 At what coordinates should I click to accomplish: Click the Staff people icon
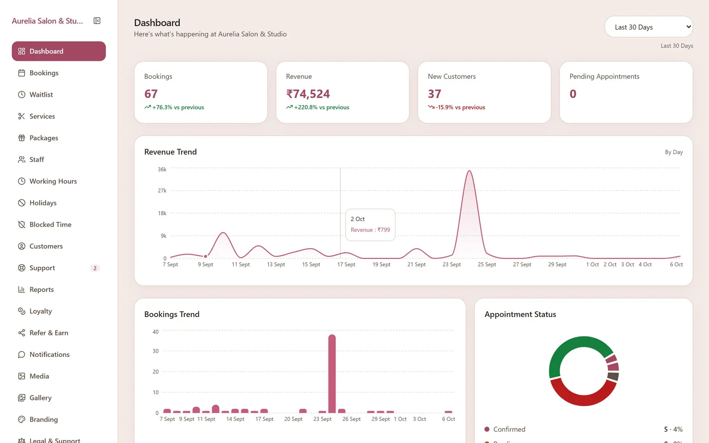coord(22,159)
